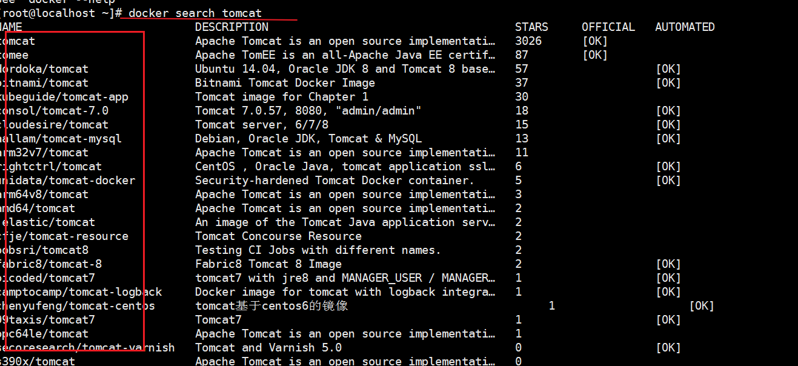
Task: Select the STARS column header
Action: pyautogui.click(x=531, y=27)
